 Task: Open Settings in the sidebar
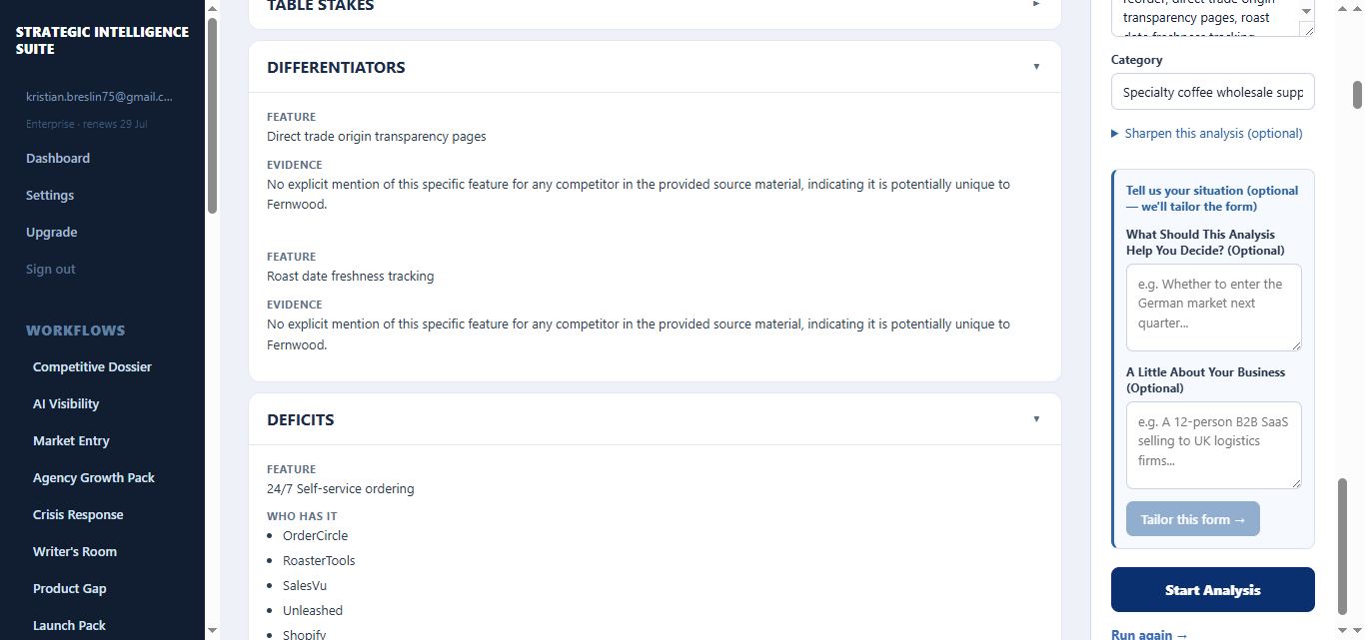click(50, 195)
